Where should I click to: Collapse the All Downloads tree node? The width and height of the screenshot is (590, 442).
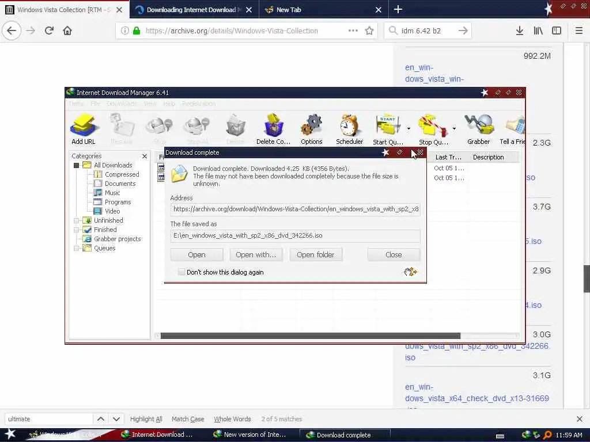coord(77,165)
